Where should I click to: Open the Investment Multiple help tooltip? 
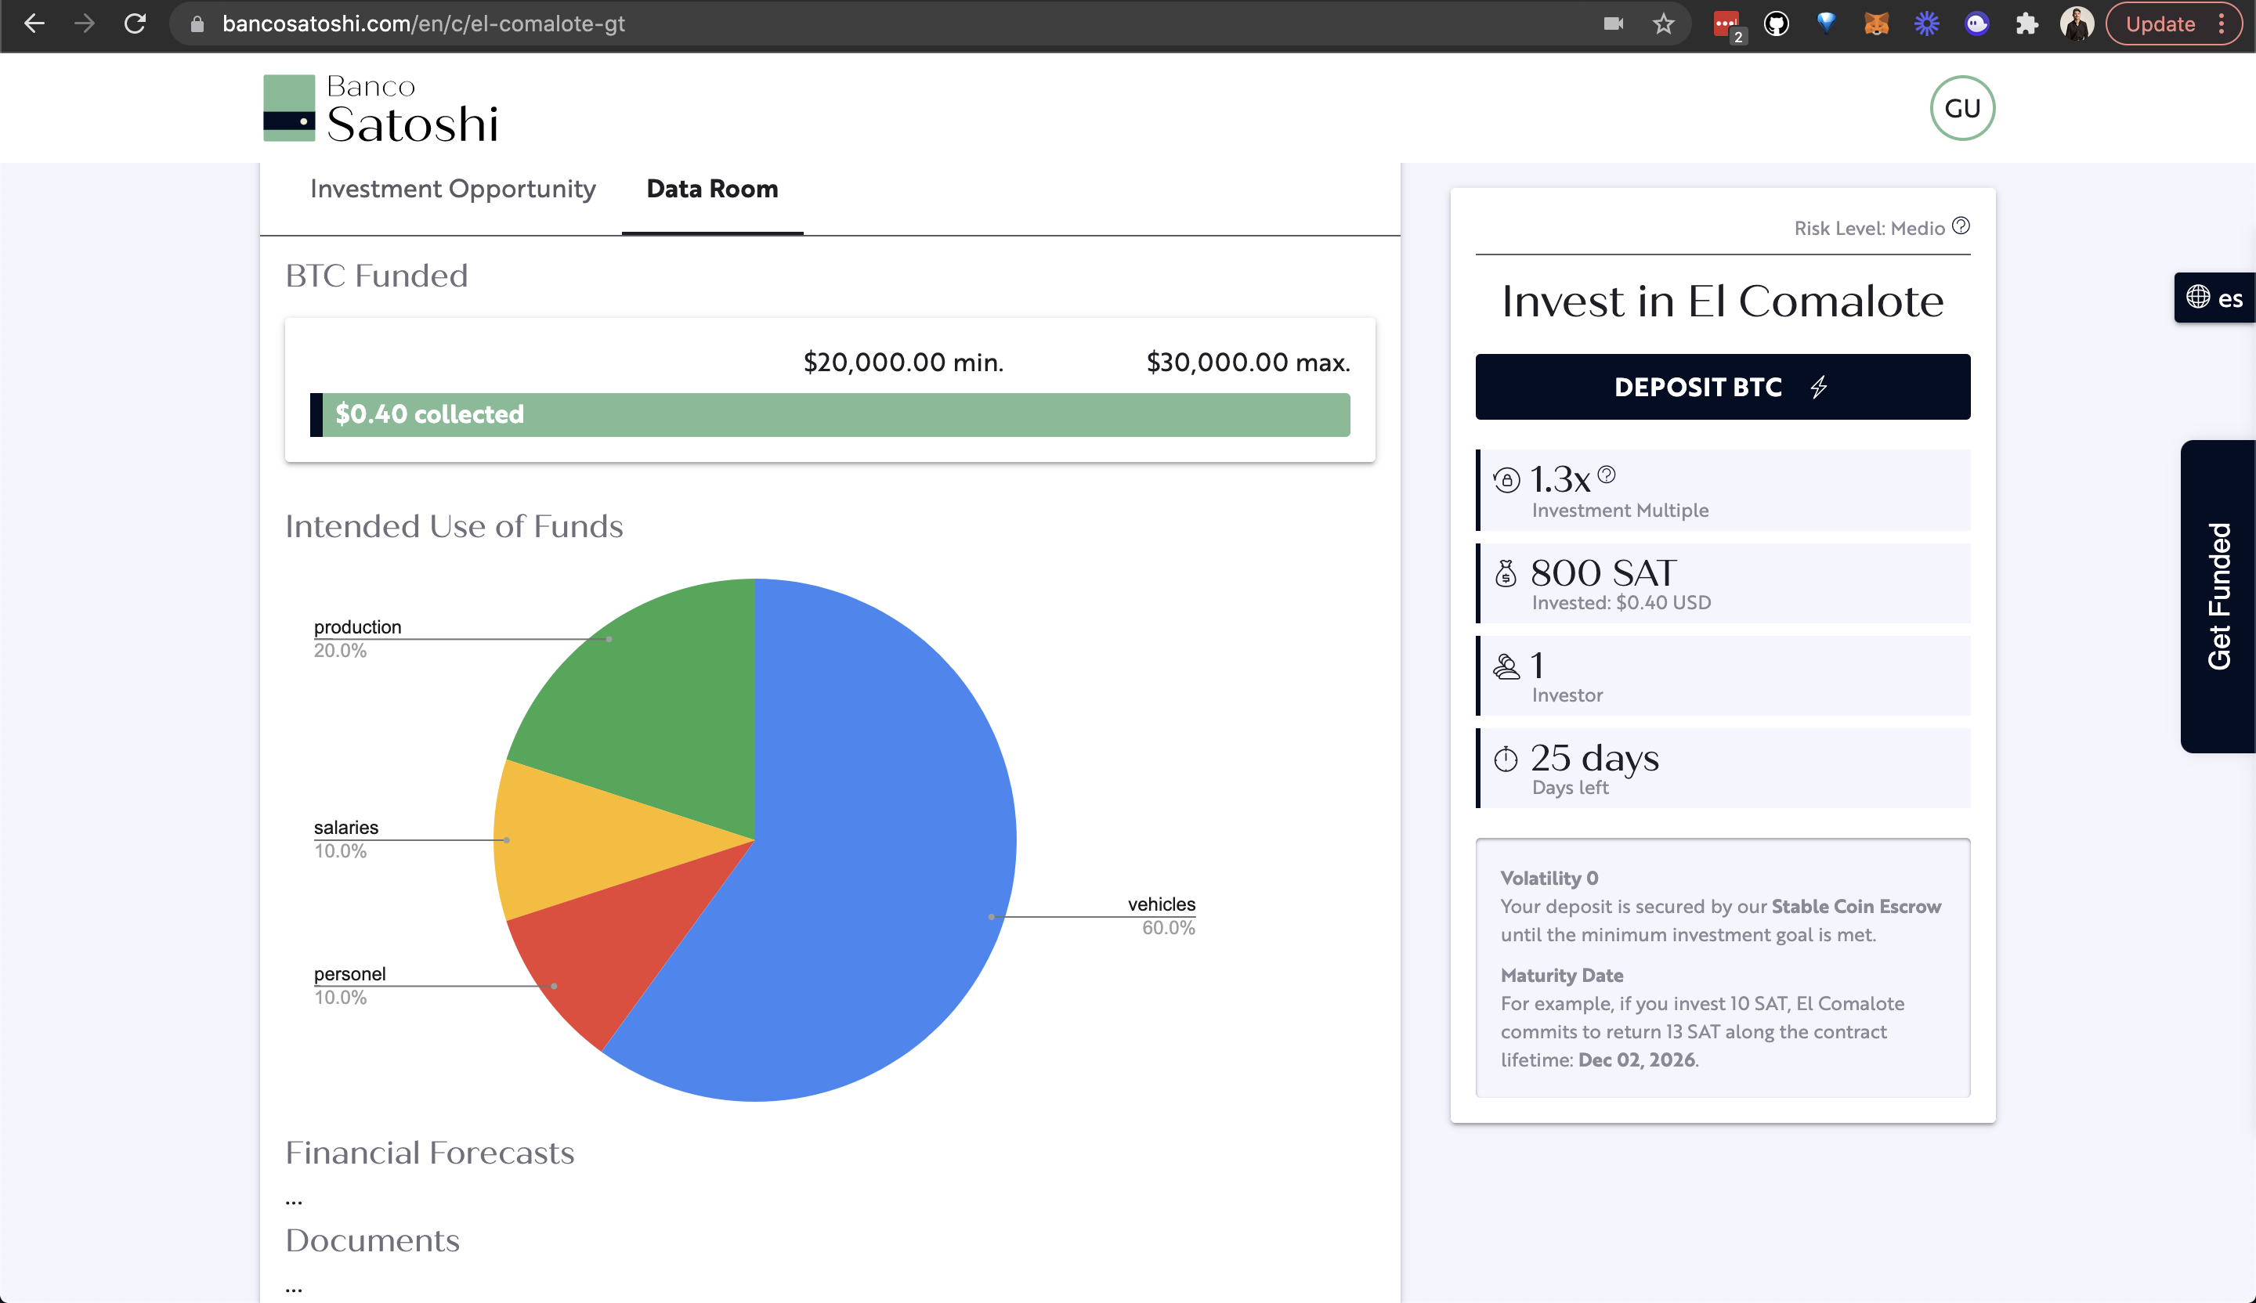point(1607,477)
